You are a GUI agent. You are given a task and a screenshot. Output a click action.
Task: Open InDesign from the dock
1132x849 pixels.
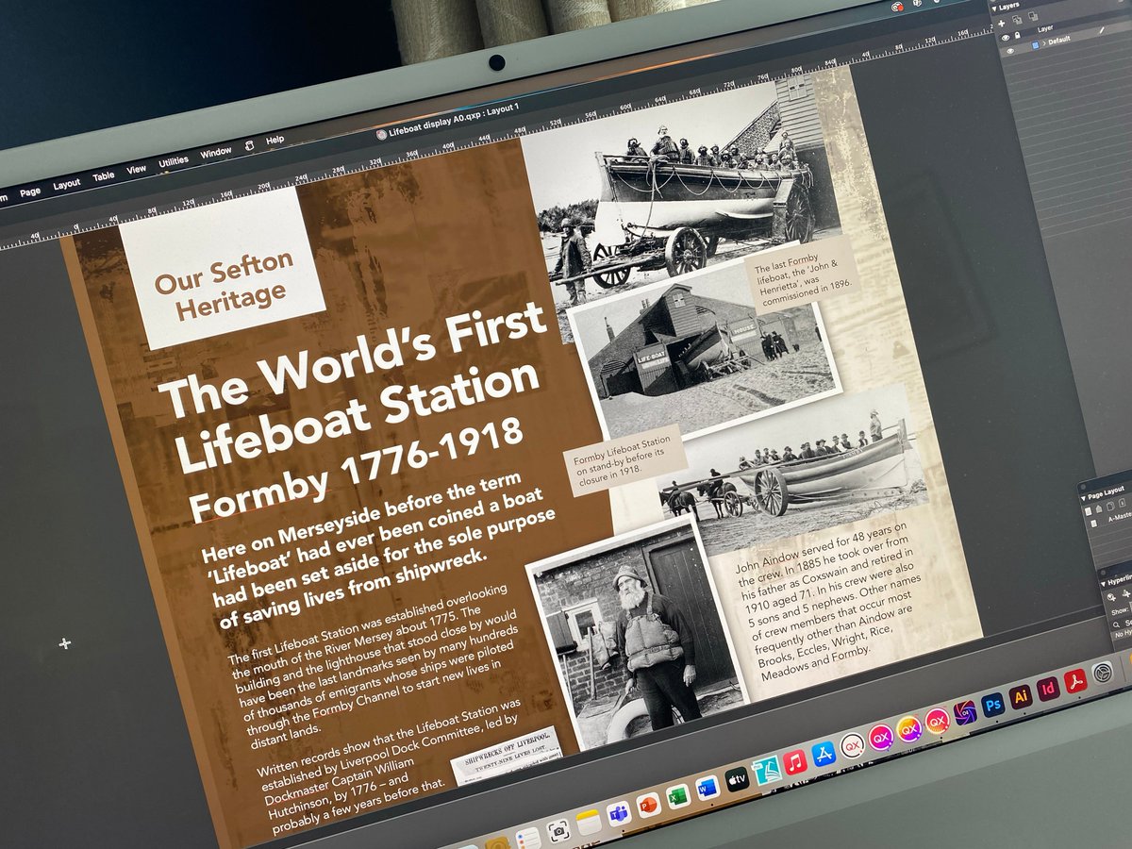(x=1048, y=689)
